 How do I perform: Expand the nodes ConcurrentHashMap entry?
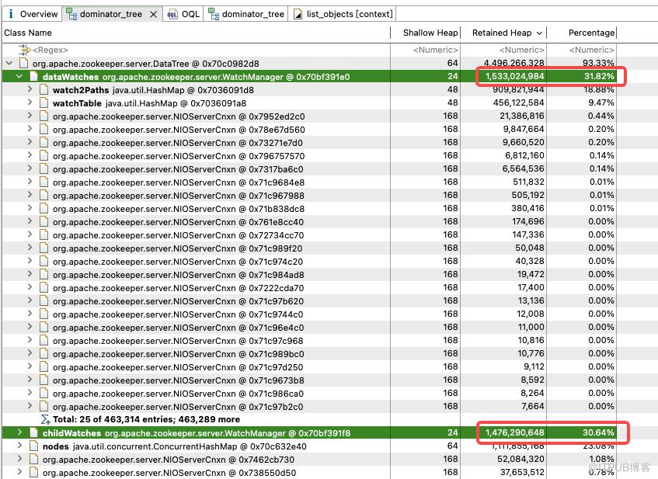pos(19,446)
